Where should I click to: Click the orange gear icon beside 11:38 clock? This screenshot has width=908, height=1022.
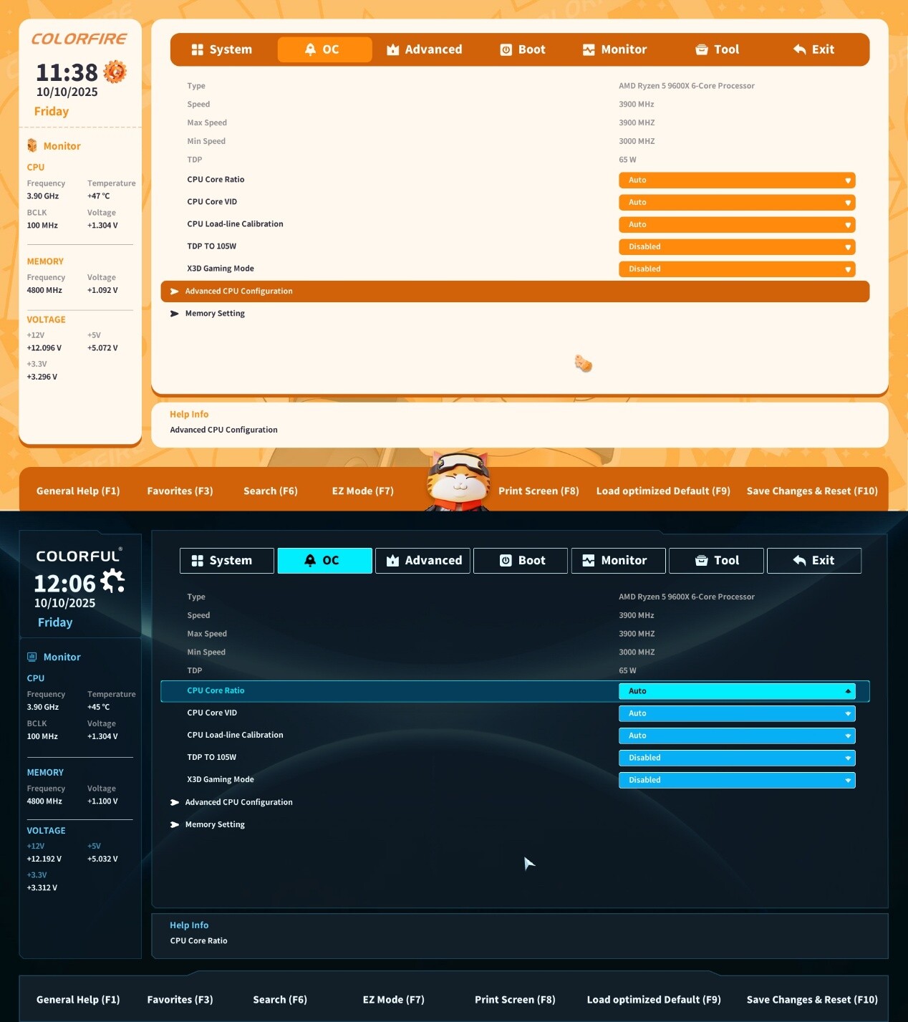pyautogui.click(x=115, y=72)
